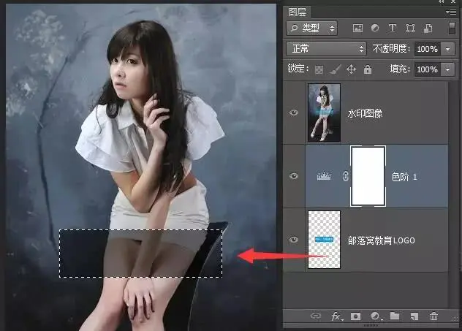The height and width of the screenshot is (331, 462).
Task: Filter layers by smart object type
Action: [x=428, y=28]
